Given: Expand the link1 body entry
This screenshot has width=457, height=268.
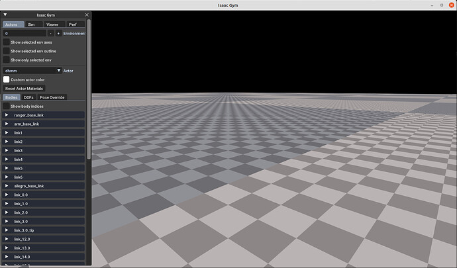Looking at the screenshot, I should 44,132.
